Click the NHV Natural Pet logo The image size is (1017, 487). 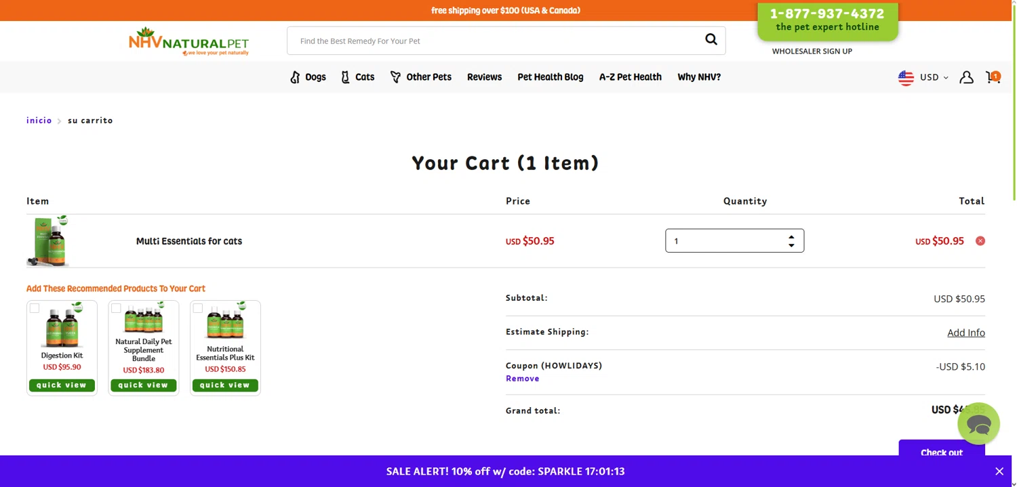click(x=188, y=41)
